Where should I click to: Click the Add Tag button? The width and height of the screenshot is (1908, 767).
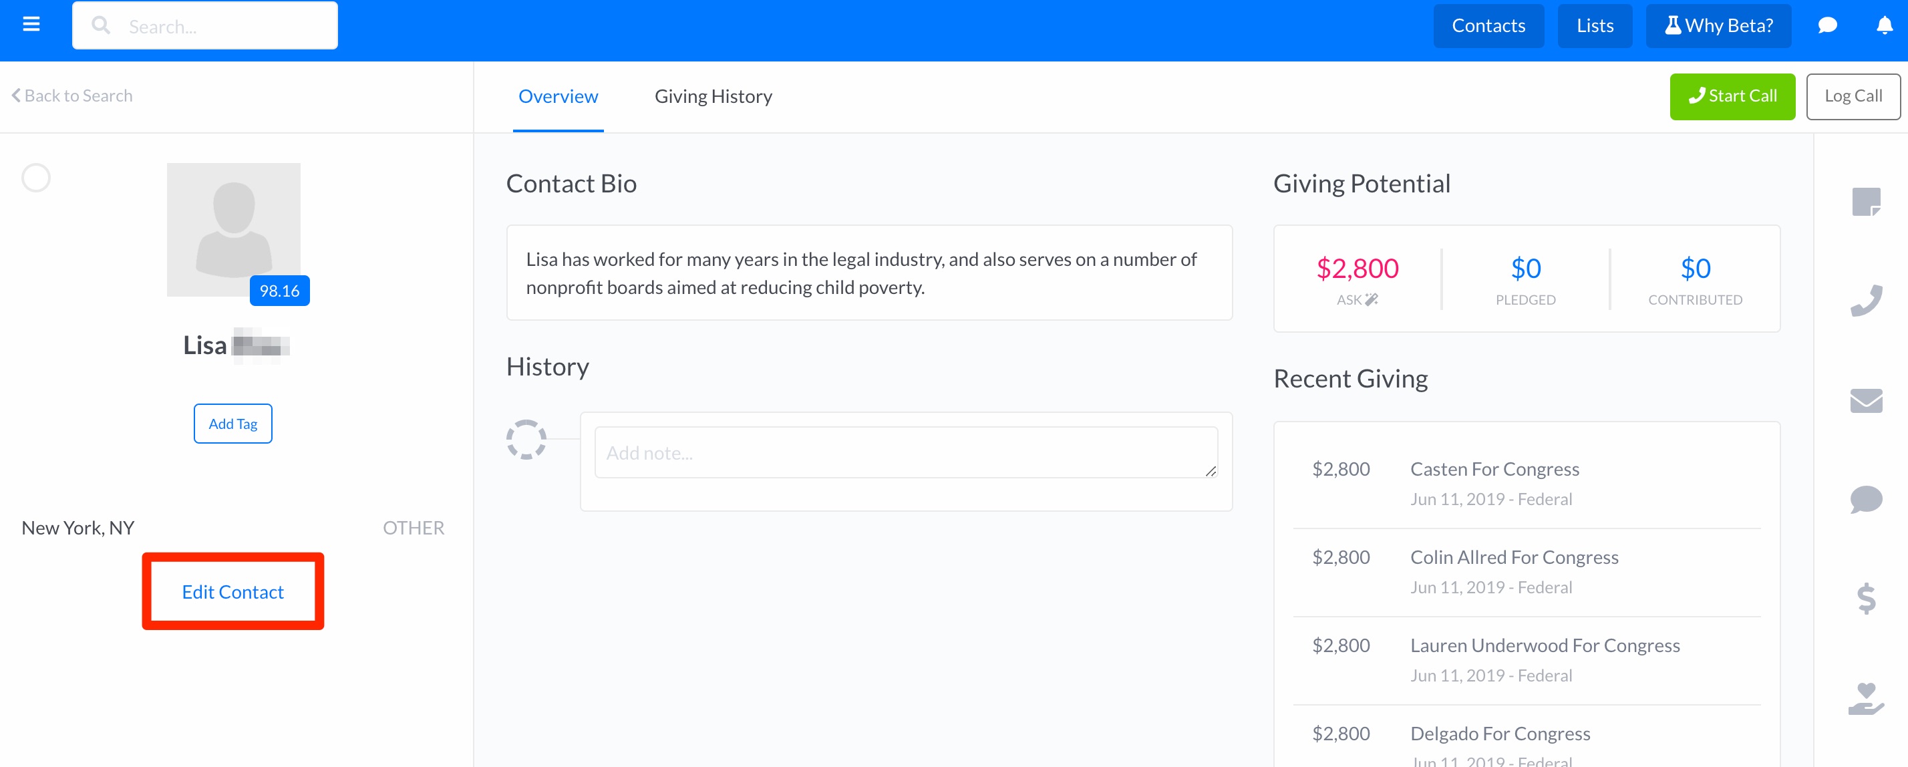232,424
